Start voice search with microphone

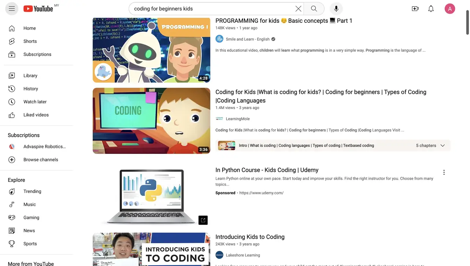pos(336,9)
